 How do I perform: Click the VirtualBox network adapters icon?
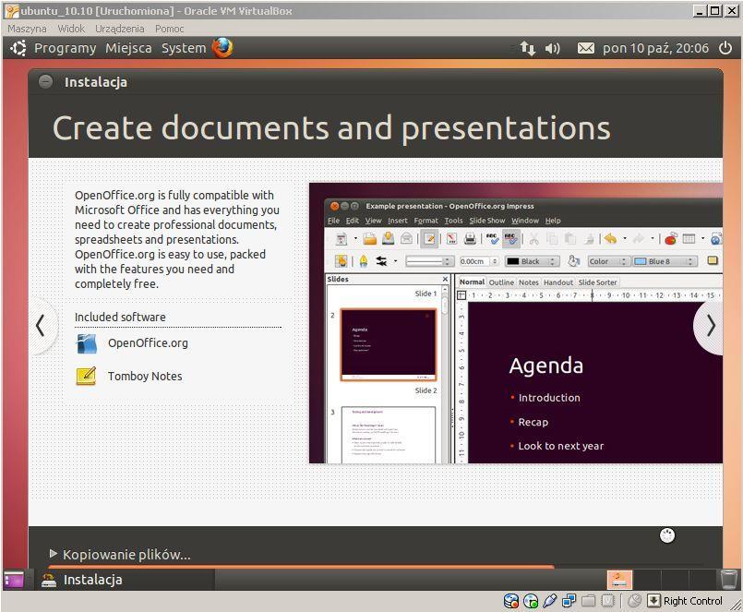point(569,601)
